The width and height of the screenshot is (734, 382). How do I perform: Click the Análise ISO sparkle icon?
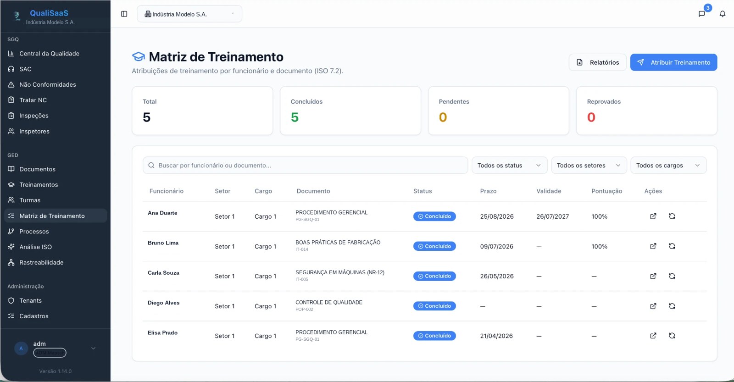point(11,247)
